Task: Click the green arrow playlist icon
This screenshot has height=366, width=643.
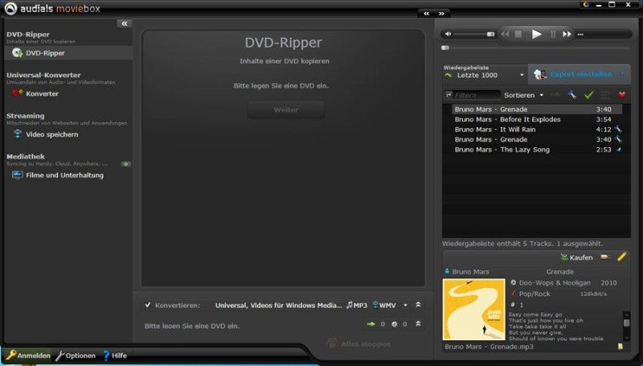Action: pos(448,75)
